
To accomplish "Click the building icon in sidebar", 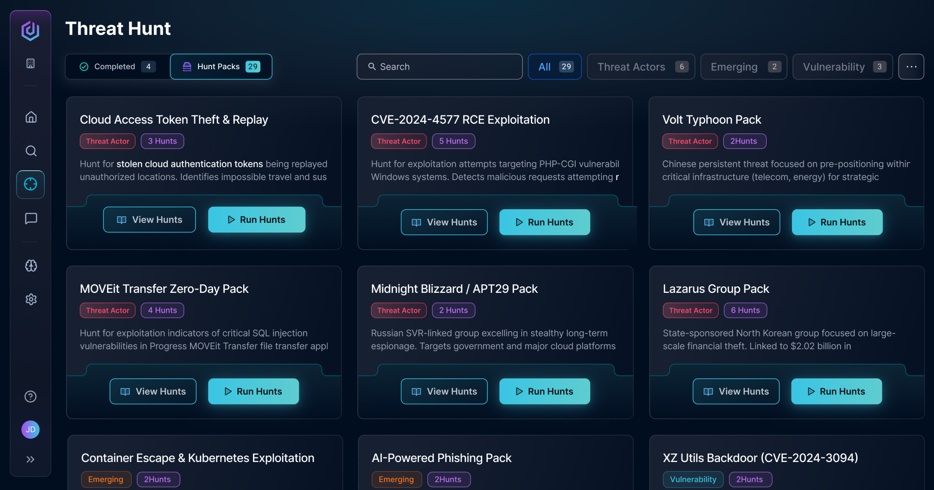I will click(30, 63).
